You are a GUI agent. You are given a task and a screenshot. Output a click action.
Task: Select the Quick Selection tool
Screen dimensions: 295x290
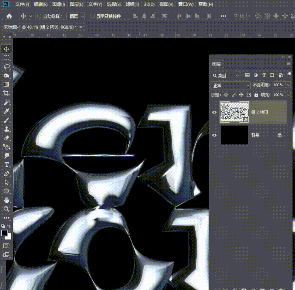(6, 76)
